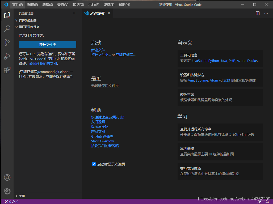Click the 接收我们的新闻稿 link
Image resolution: width=273 pixels, height=204 pixels.
coord(105,146)
